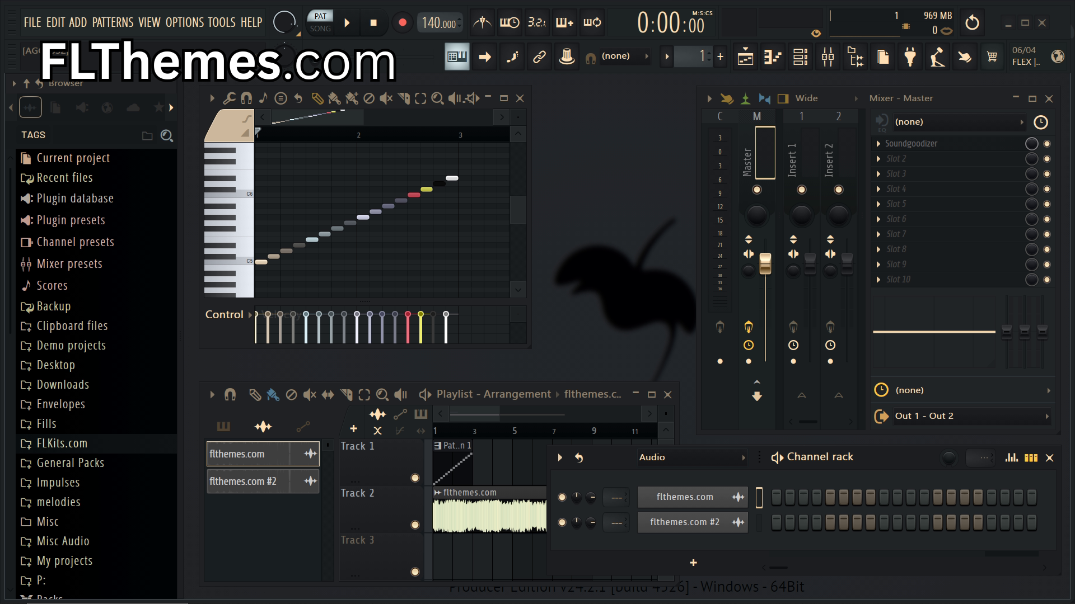This screenshot has height=604, width=1075.
Task: Open the Channel rack menu arrow
Action: point(560,457)
